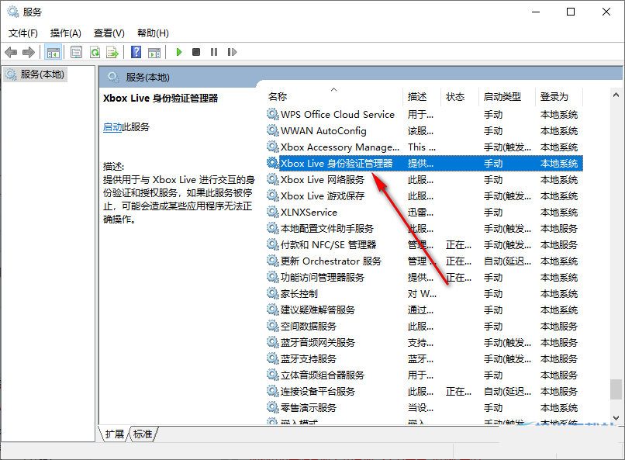Screen dimensions: 625x460
Task: Click the Back arrow in toolbar
Action: pos(11,52)
